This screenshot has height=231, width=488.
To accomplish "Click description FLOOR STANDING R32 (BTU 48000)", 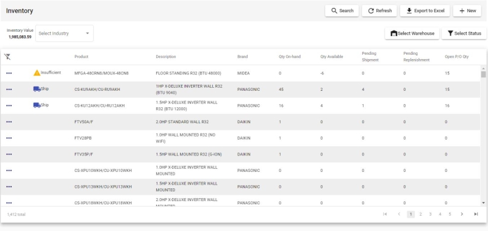I will (x=188, y=73).
